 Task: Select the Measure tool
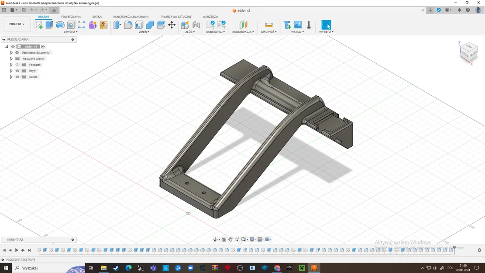[269, 25]
